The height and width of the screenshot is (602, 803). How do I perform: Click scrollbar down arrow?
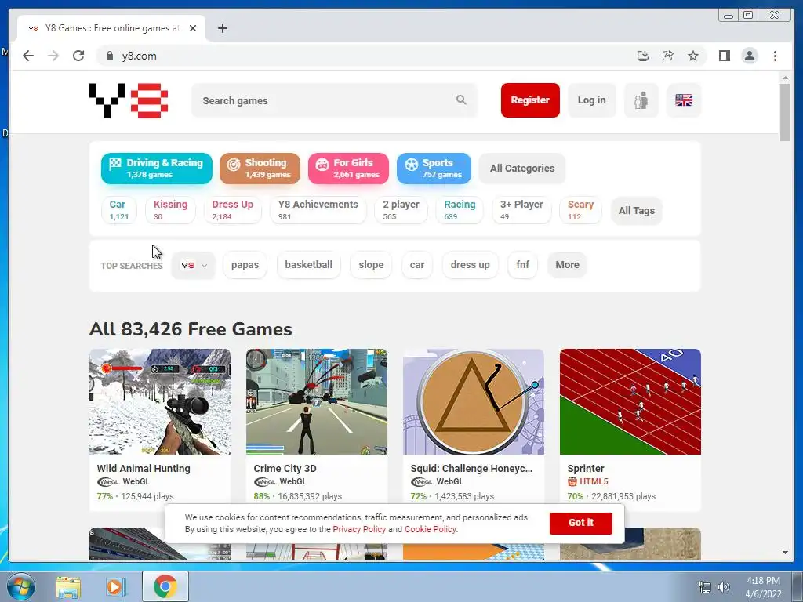(785, 553)
